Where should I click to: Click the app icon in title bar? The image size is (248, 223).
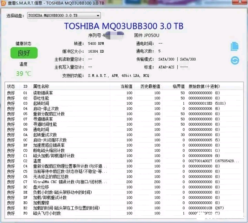coord(3,3)
